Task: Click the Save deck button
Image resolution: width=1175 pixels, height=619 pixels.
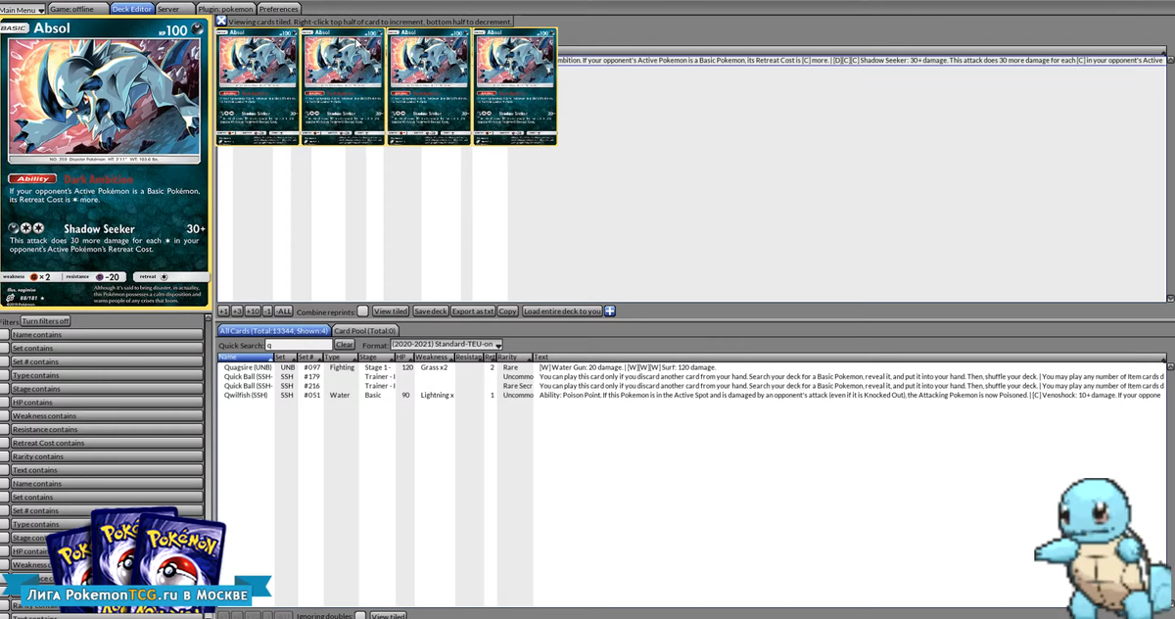Action: pos(431,310)
